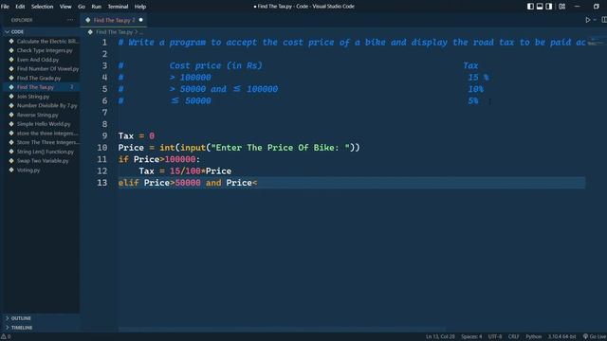Click Python icon beside Voting.py
The width and height of the screenshot is (607, 341).
click(11, 170)
